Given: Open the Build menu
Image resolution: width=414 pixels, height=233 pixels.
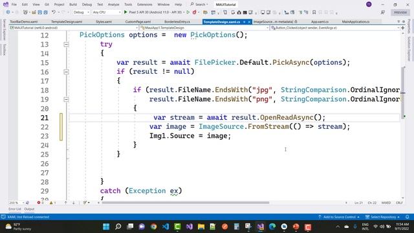Looking at the screenshot, I should pyautogui.click(x=73, y=5).
